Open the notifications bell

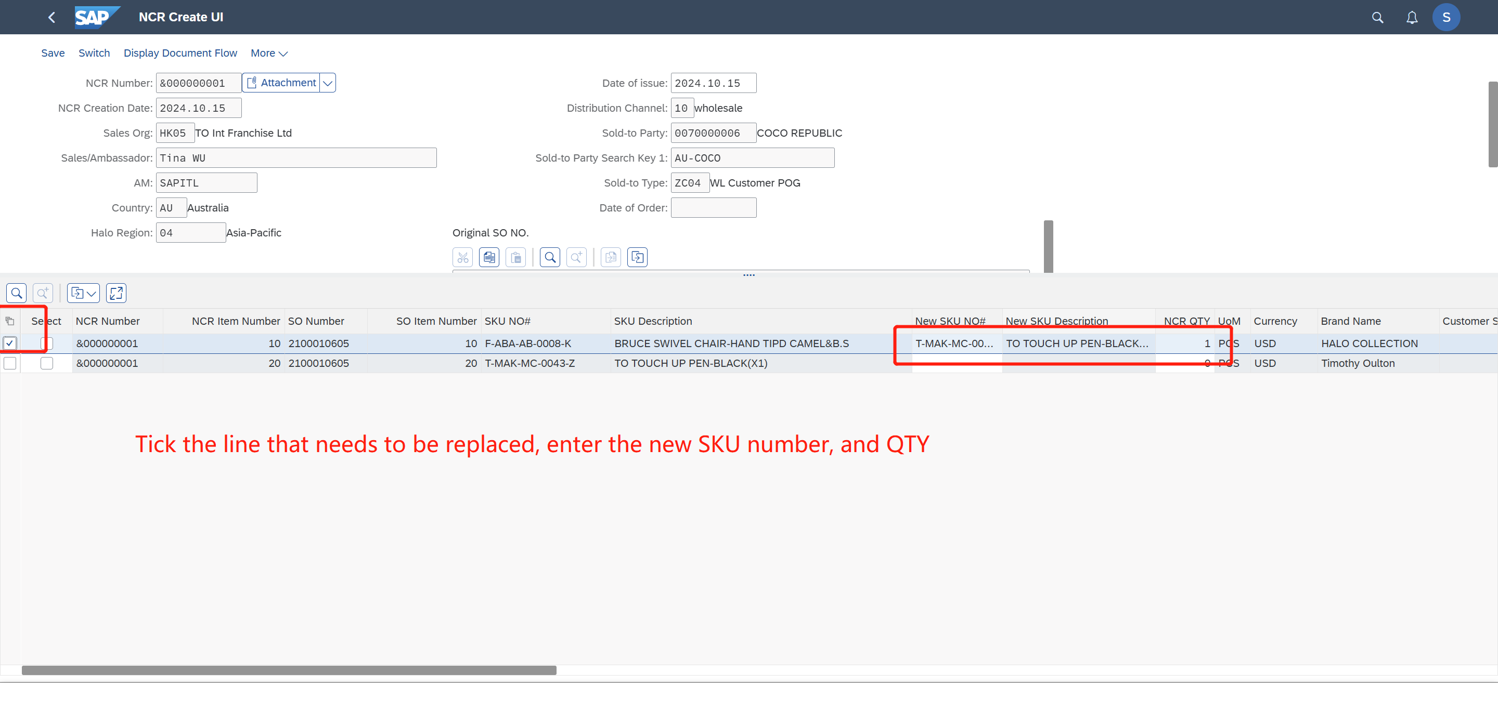tap(1411, 18)
